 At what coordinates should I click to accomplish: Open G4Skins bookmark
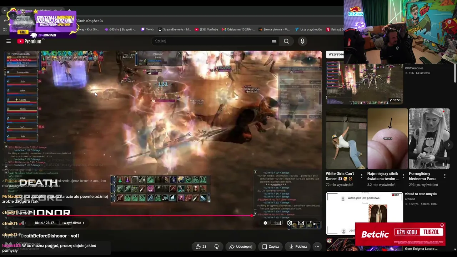pos(120,30)
